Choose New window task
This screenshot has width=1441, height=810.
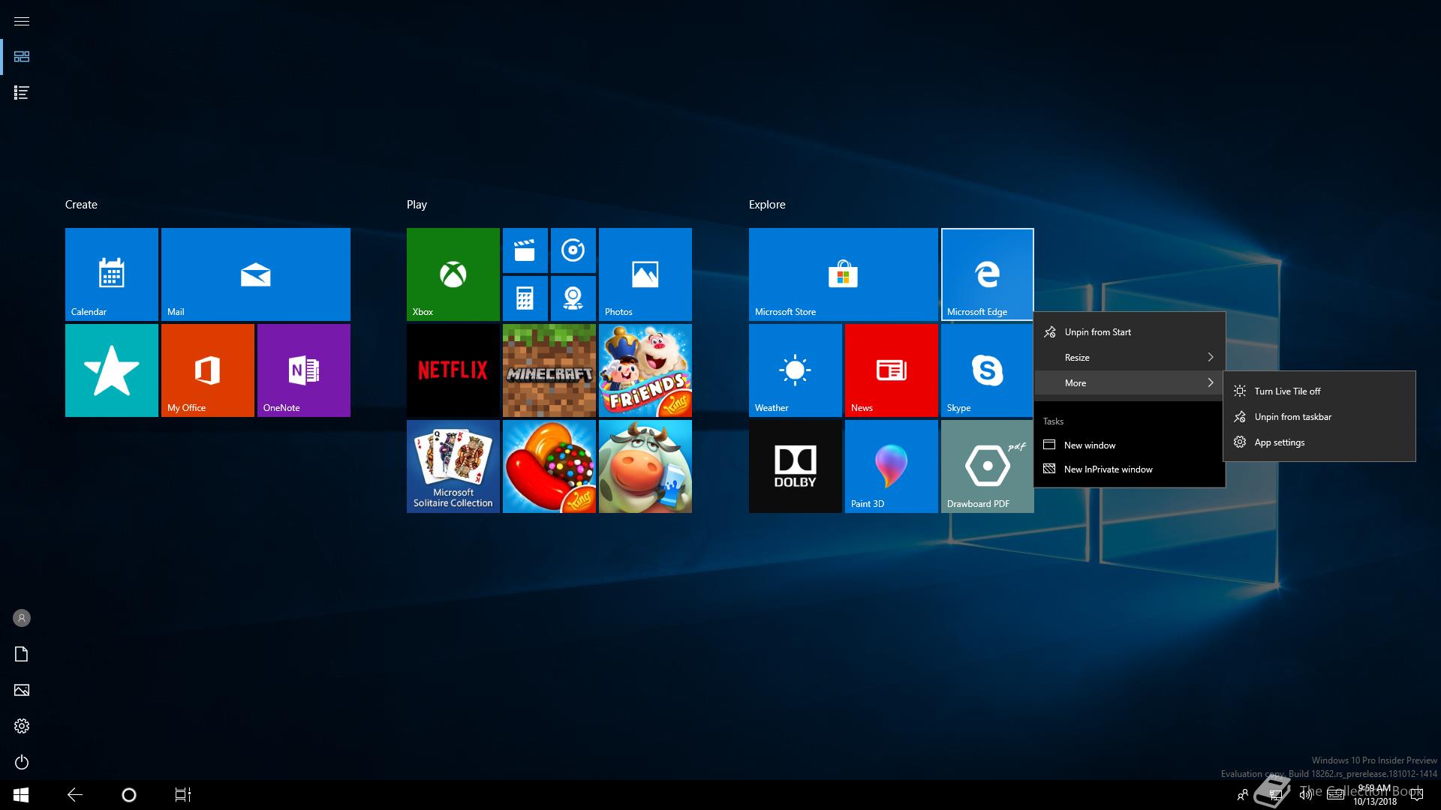[x=1130, y=445]
